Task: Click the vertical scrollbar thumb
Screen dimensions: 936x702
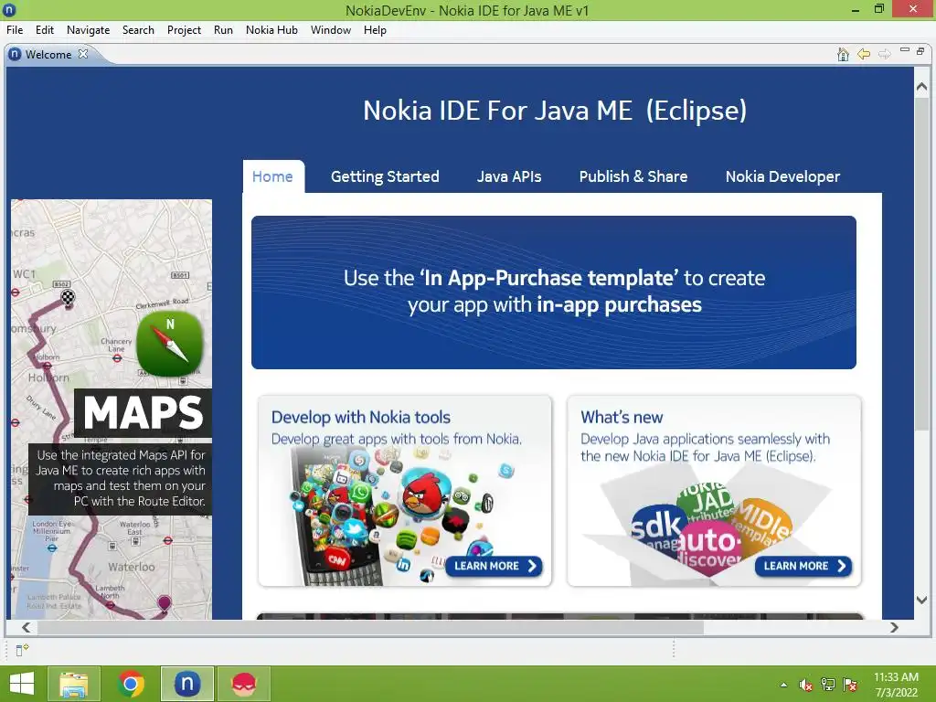Action: pos(921,262)
